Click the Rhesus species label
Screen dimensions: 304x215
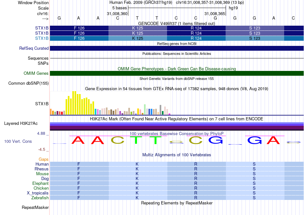(42, 169)
